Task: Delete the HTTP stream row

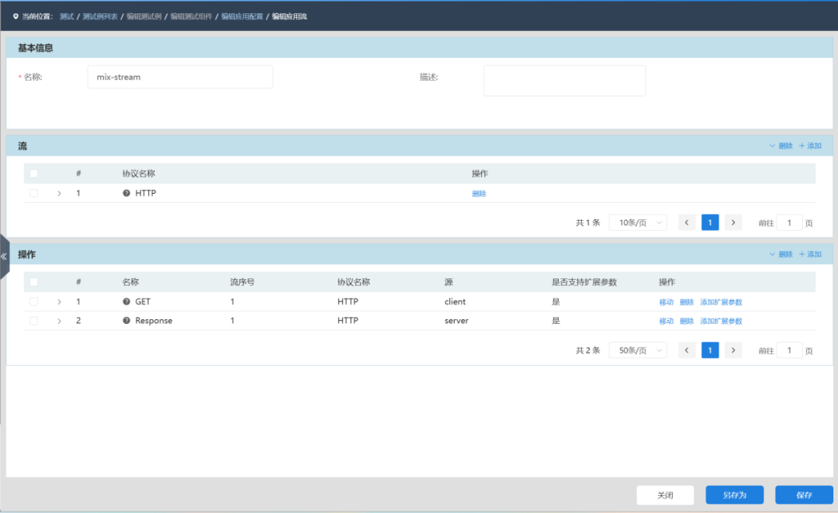Action: pyautogui.click(x=479, y=194)
